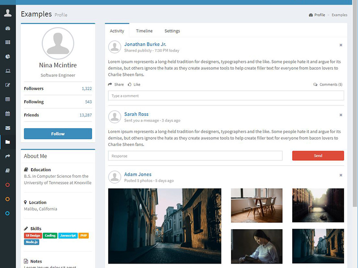
Task: Share Jonathan Burke's post
Action: click(x=116, y=84)
